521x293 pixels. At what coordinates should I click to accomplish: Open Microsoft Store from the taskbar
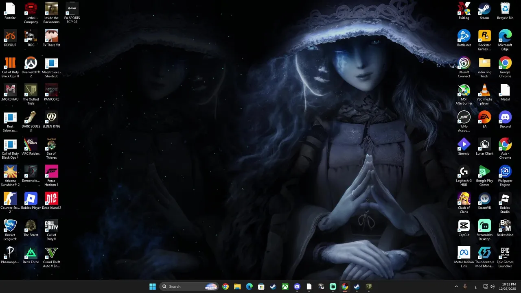click(261, 286)
